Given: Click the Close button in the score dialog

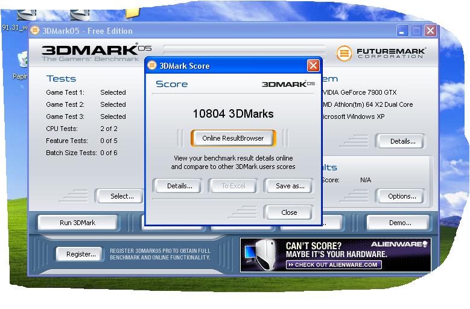Looking at the screenshot, I should pyautogui.click(x=289, y=212).
